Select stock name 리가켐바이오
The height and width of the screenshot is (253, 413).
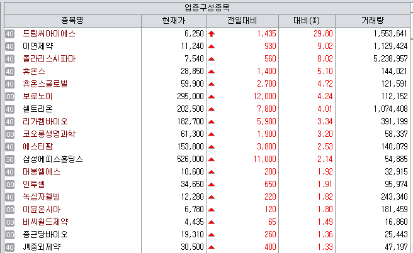[x=45, y=122]
